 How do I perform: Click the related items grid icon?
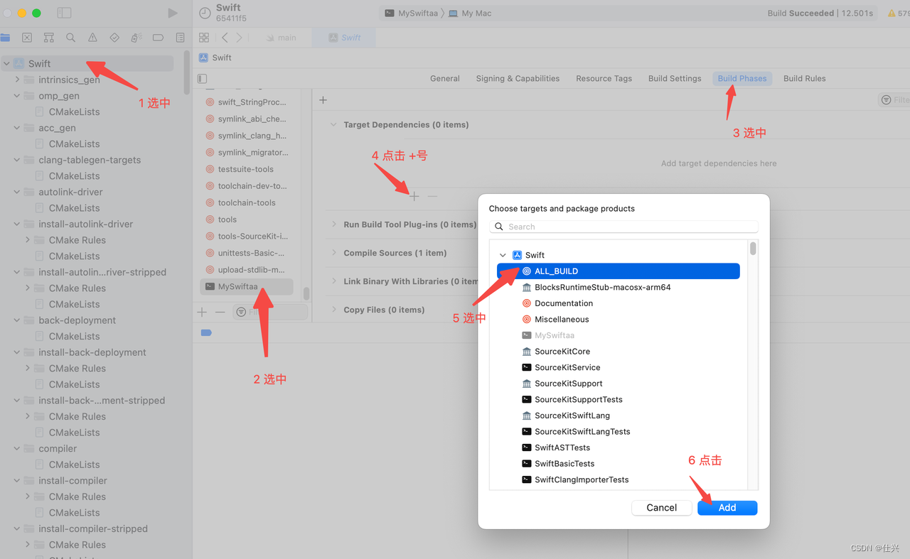tap(204, 38)
